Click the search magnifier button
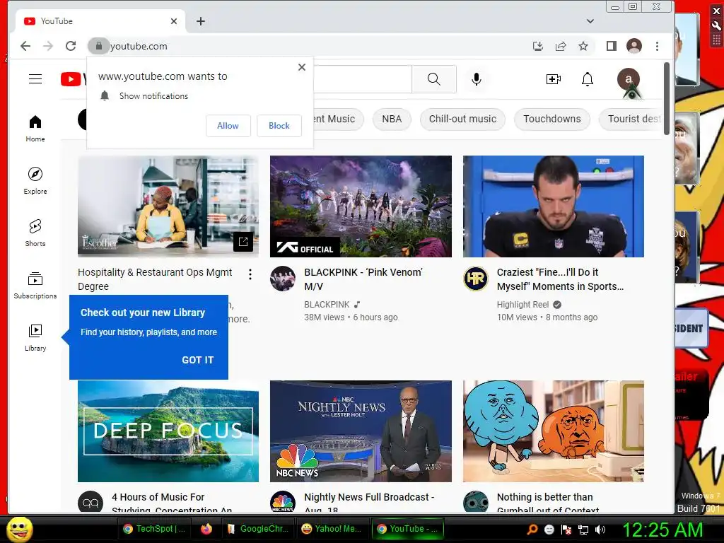The height and width of the screenshot is (543, 724). (x=433, y=79)
